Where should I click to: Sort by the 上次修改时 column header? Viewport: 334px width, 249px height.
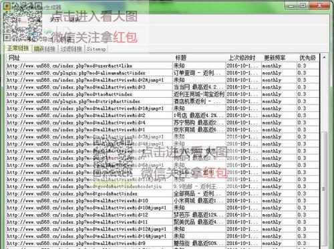click(243, 58)
